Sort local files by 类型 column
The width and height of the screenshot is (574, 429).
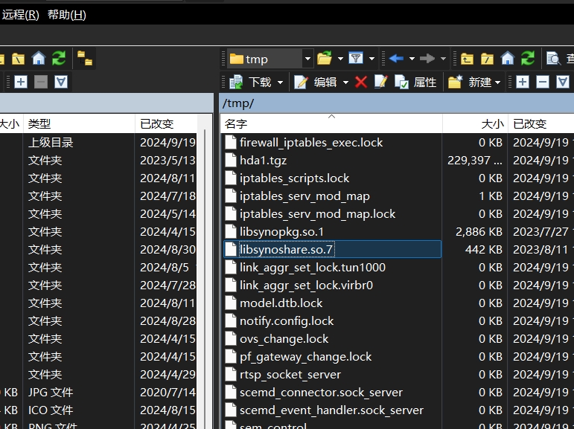point(79,123)
